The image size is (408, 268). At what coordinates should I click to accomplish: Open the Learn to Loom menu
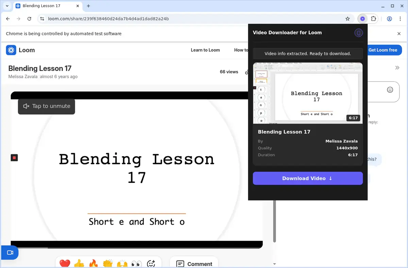click(x=205, y=50)
